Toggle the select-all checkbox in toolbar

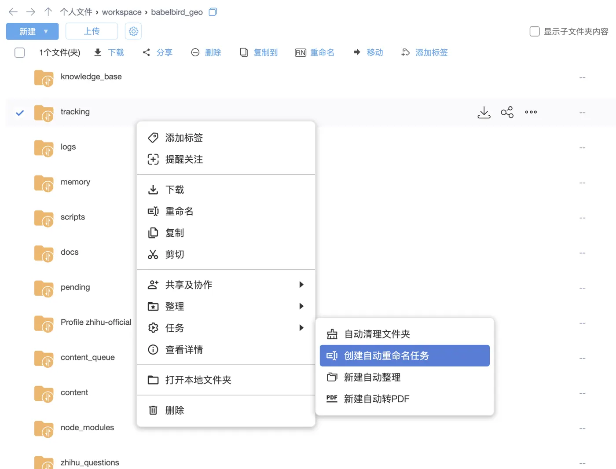point(19,53)
